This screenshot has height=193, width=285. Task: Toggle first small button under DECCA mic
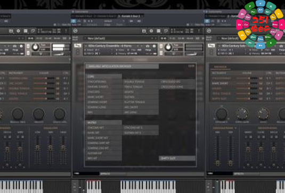coord(5,137)
